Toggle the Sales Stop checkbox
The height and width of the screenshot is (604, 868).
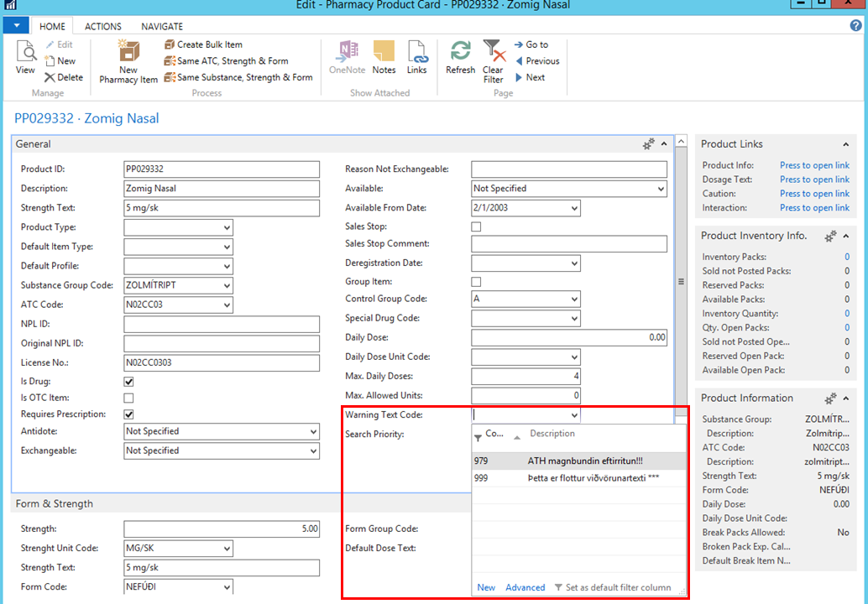476,226
